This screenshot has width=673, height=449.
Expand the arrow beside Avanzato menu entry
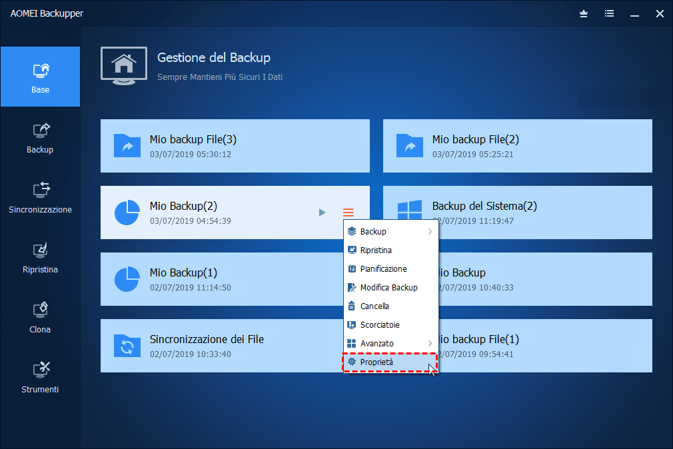(x=430, y=343)
